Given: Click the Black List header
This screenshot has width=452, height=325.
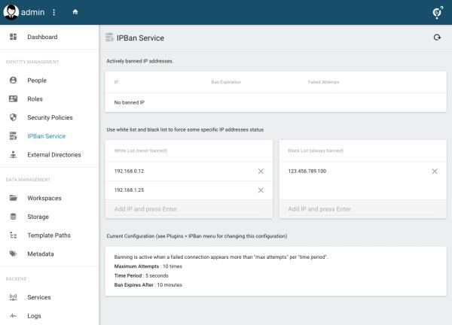Looking at the screenshot, I should [316, 150].
